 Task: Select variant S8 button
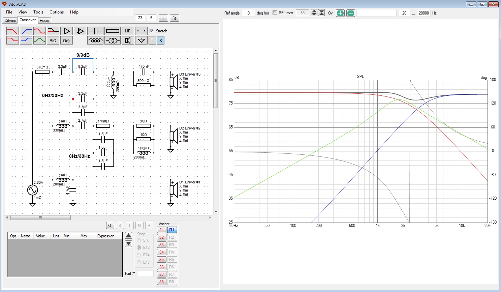click(x=162, y=282)
